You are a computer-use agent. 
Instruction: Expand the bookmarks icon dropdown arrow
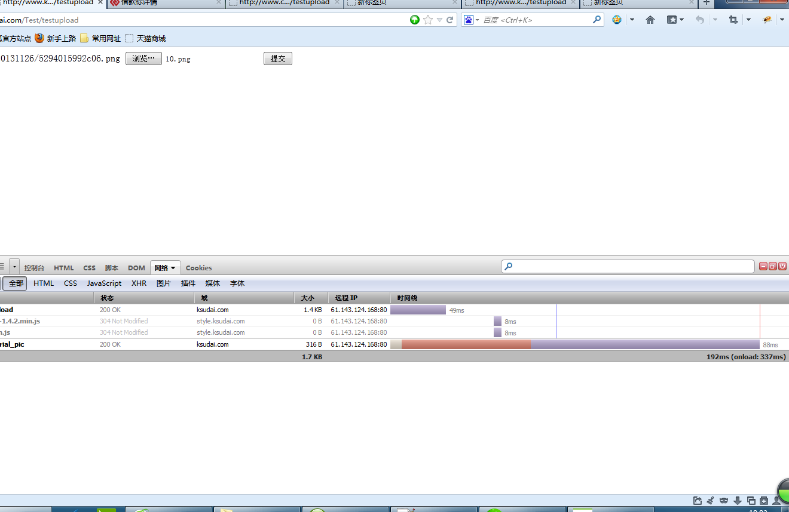click(x=681, y=20)
